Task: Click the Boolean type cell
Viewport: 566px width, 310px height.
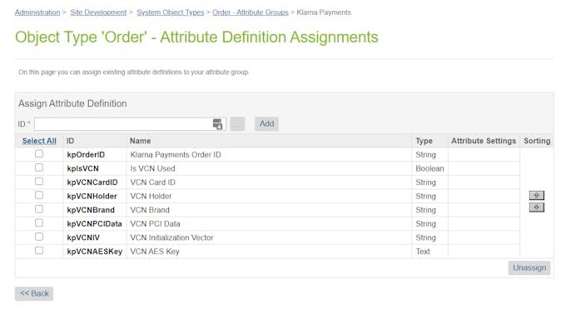Action: coord(429,168)
